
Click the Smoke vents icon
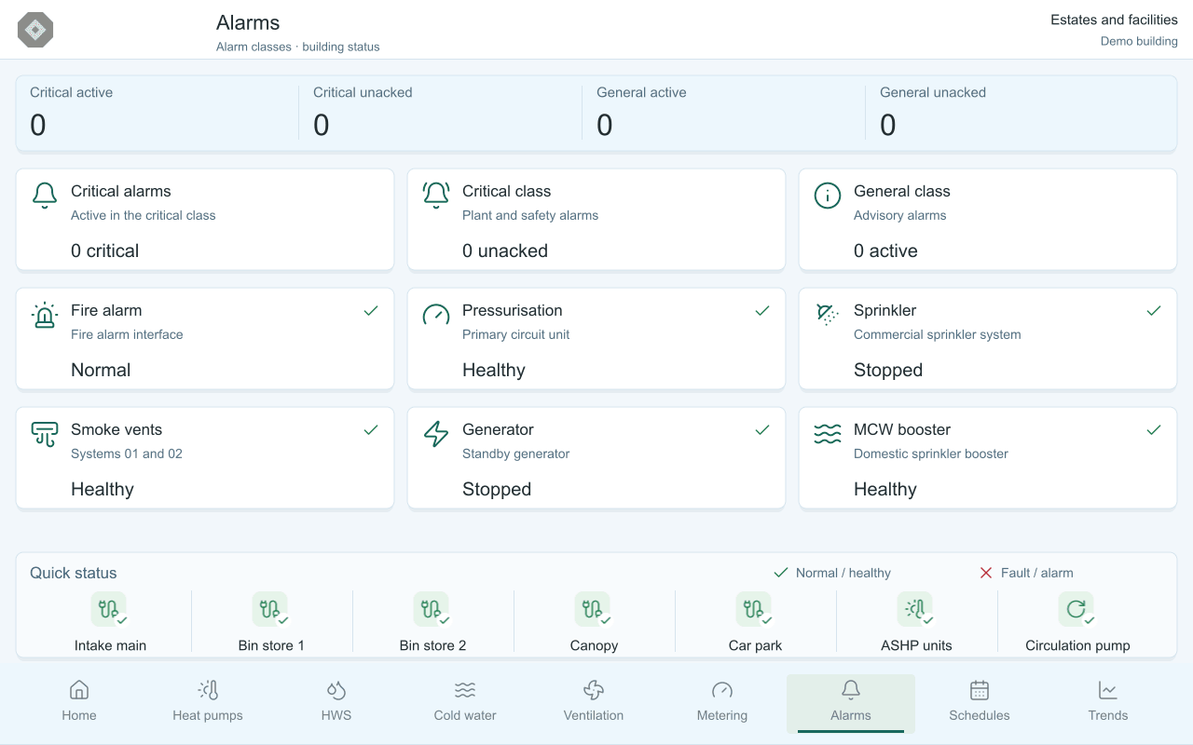45,433
